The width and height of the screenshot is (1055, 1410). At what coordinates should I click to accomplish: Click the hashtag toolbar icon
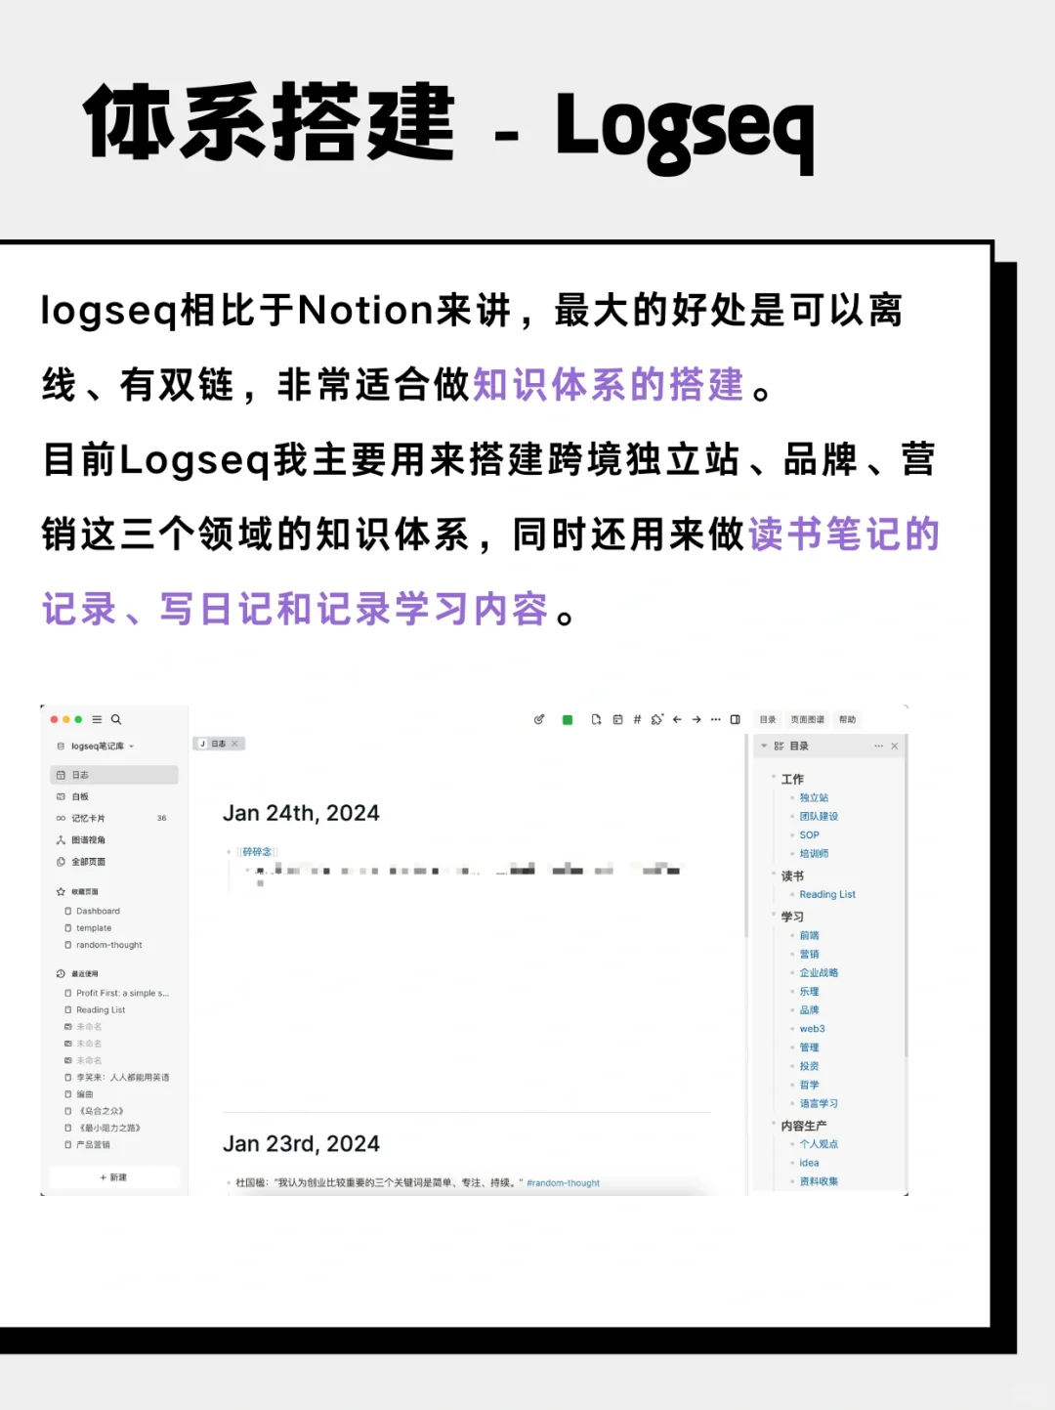click(x=637, y=719)
